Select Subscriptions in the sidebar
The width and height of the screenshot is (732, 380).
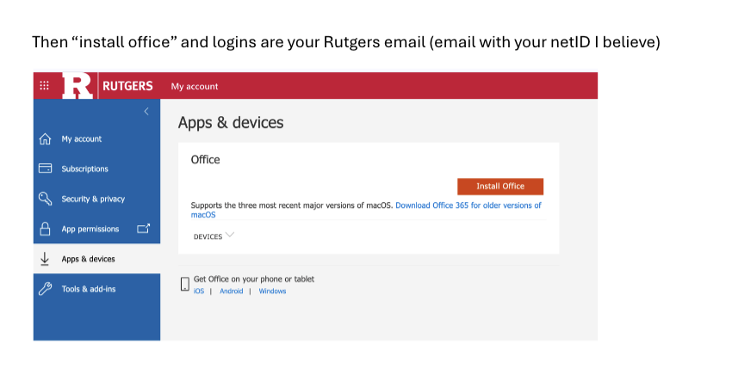click(x=84, y=169)
